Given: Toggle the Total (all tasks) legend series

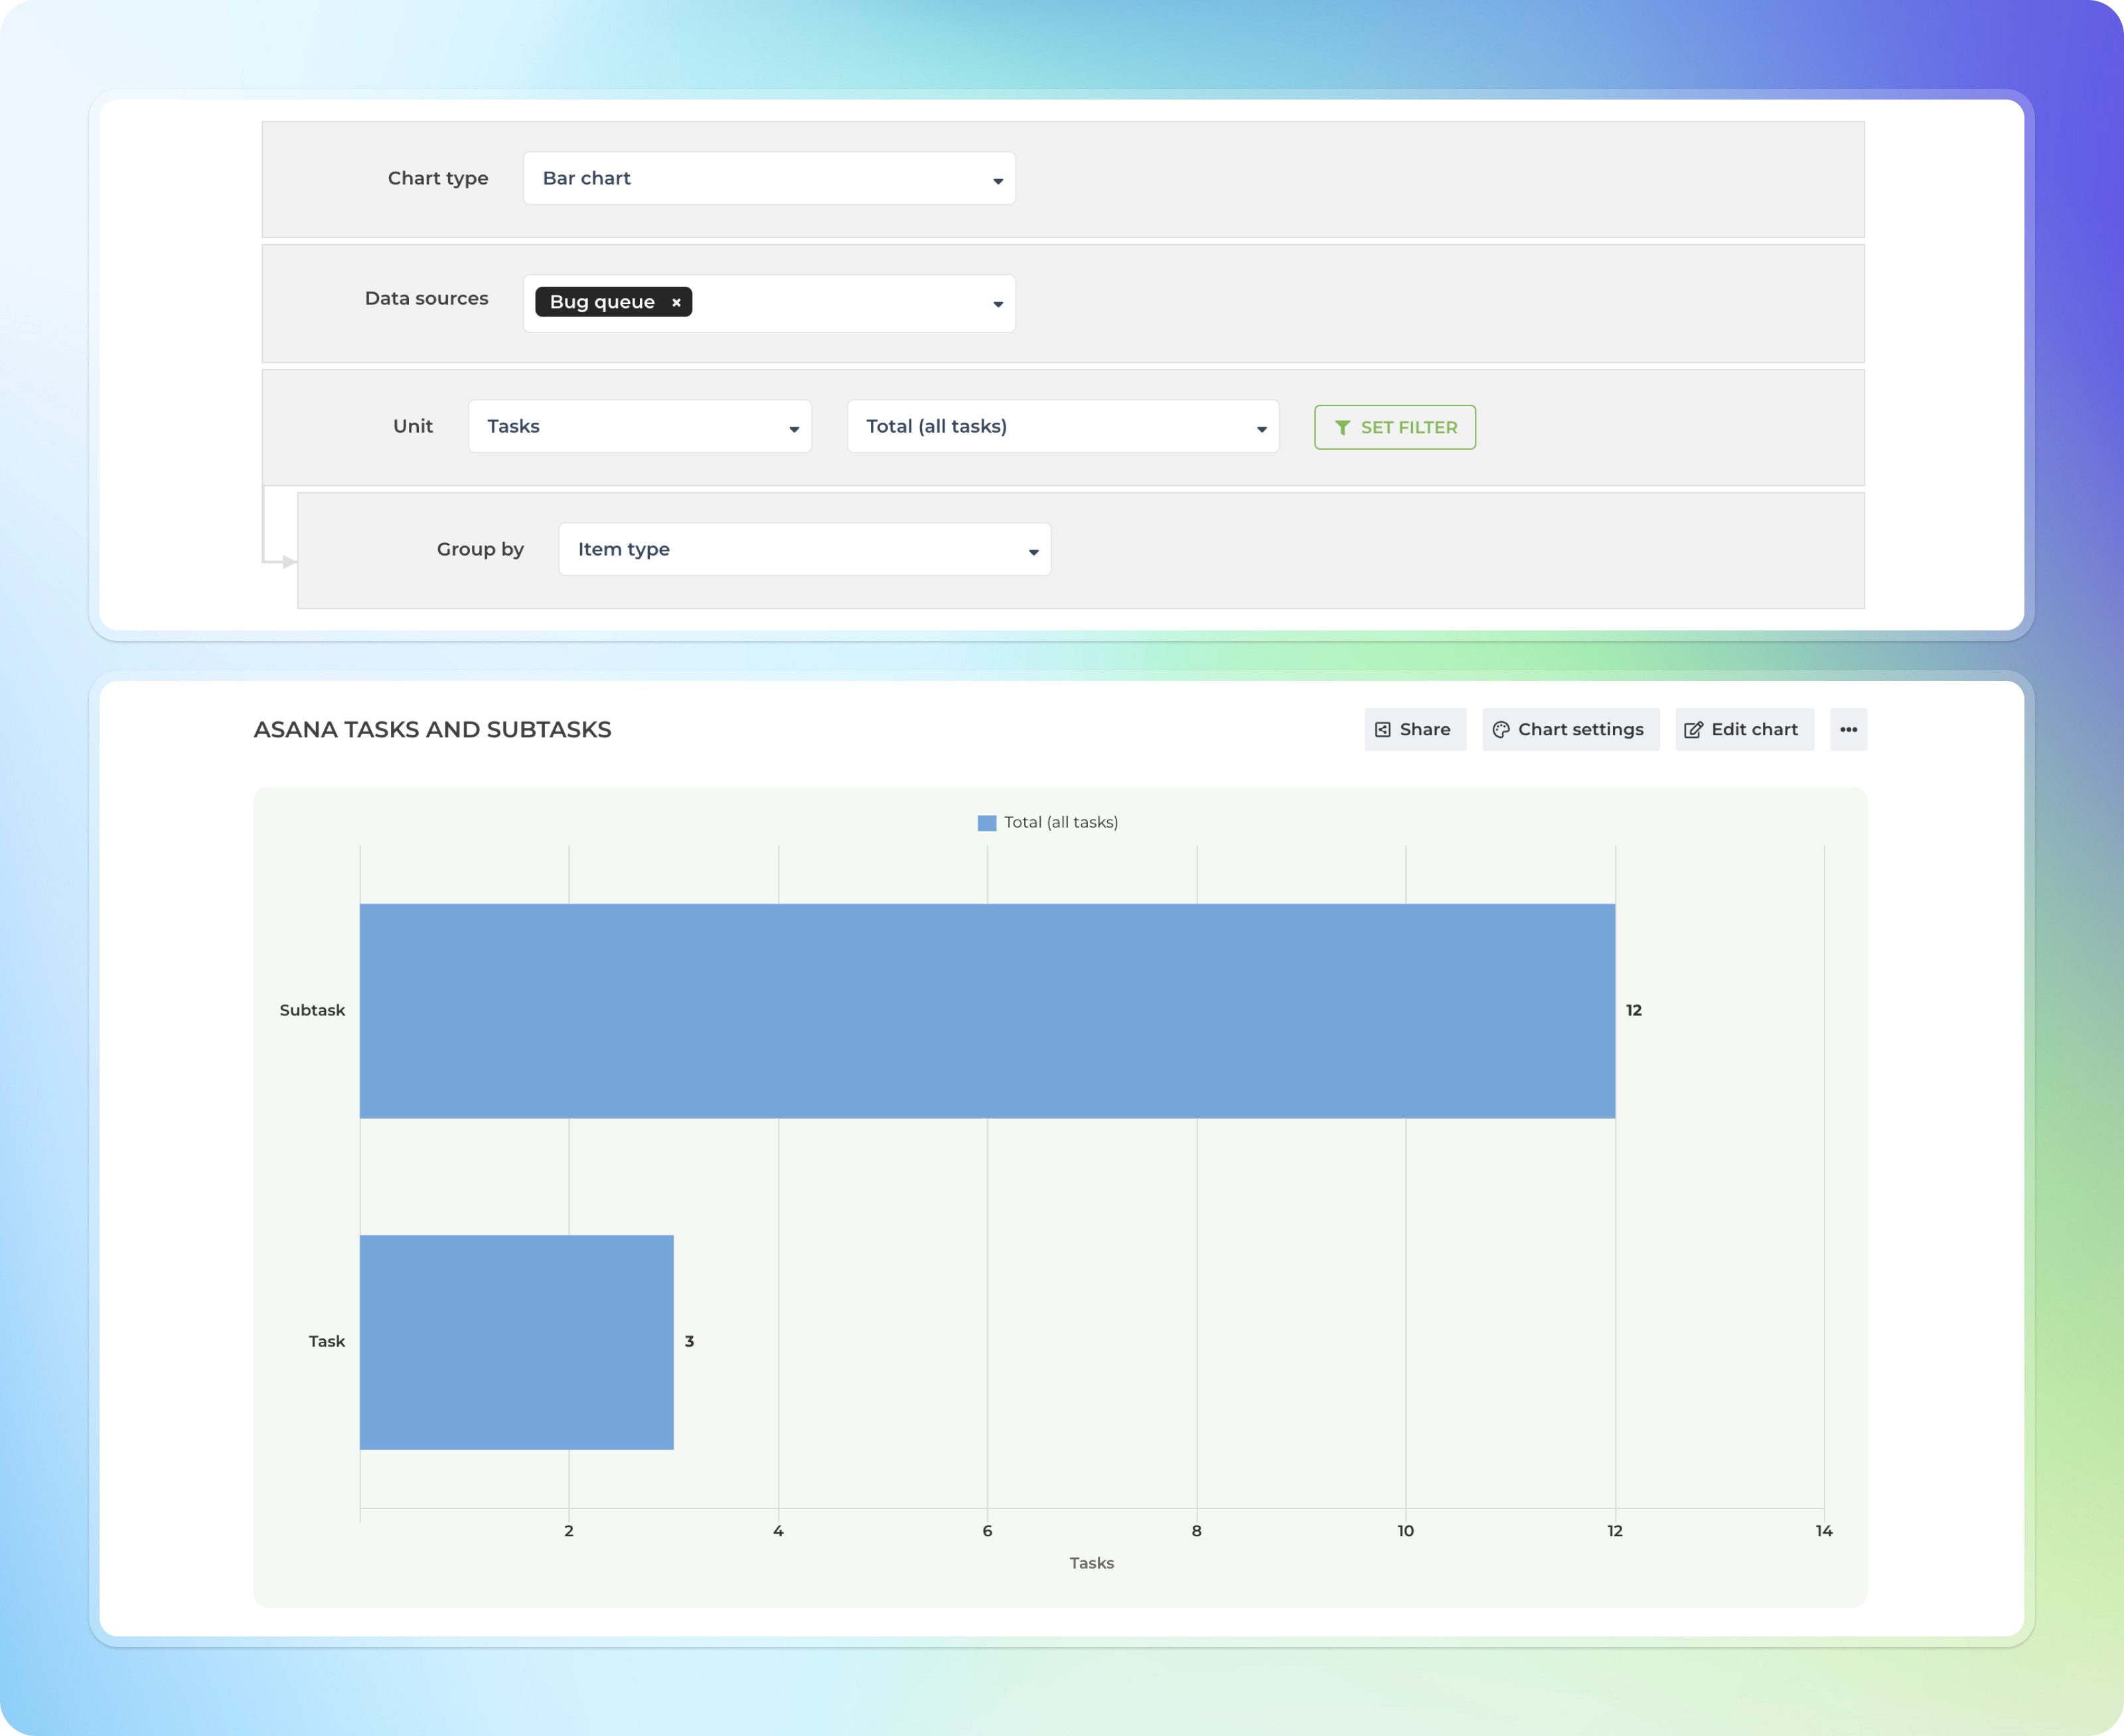Looking at the screenshot, I should pyautogui.click(x=1060, y=822).
